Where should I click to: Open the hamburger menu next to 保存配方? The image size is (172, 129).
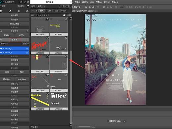pos(28,6)
